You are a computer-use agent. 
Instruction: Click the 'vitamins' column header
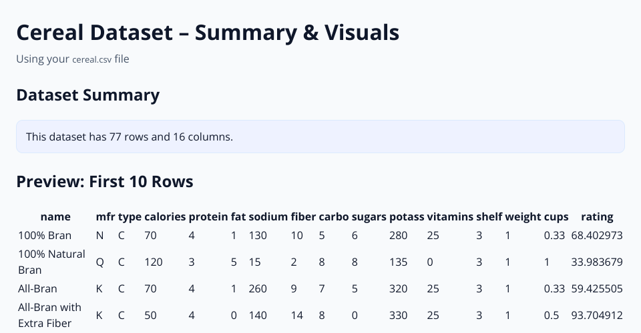click(x=450, y=216)
